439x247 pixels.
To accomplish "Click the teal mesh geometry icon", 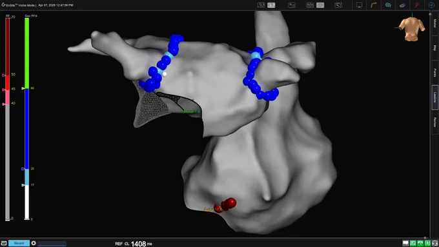I will 388,5.
